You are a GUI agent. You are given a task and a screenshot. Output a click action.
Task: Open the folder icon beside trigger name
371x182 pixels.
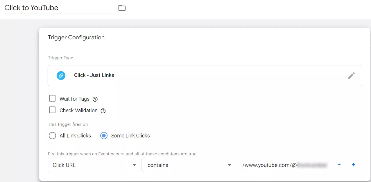tap(122, 8)
